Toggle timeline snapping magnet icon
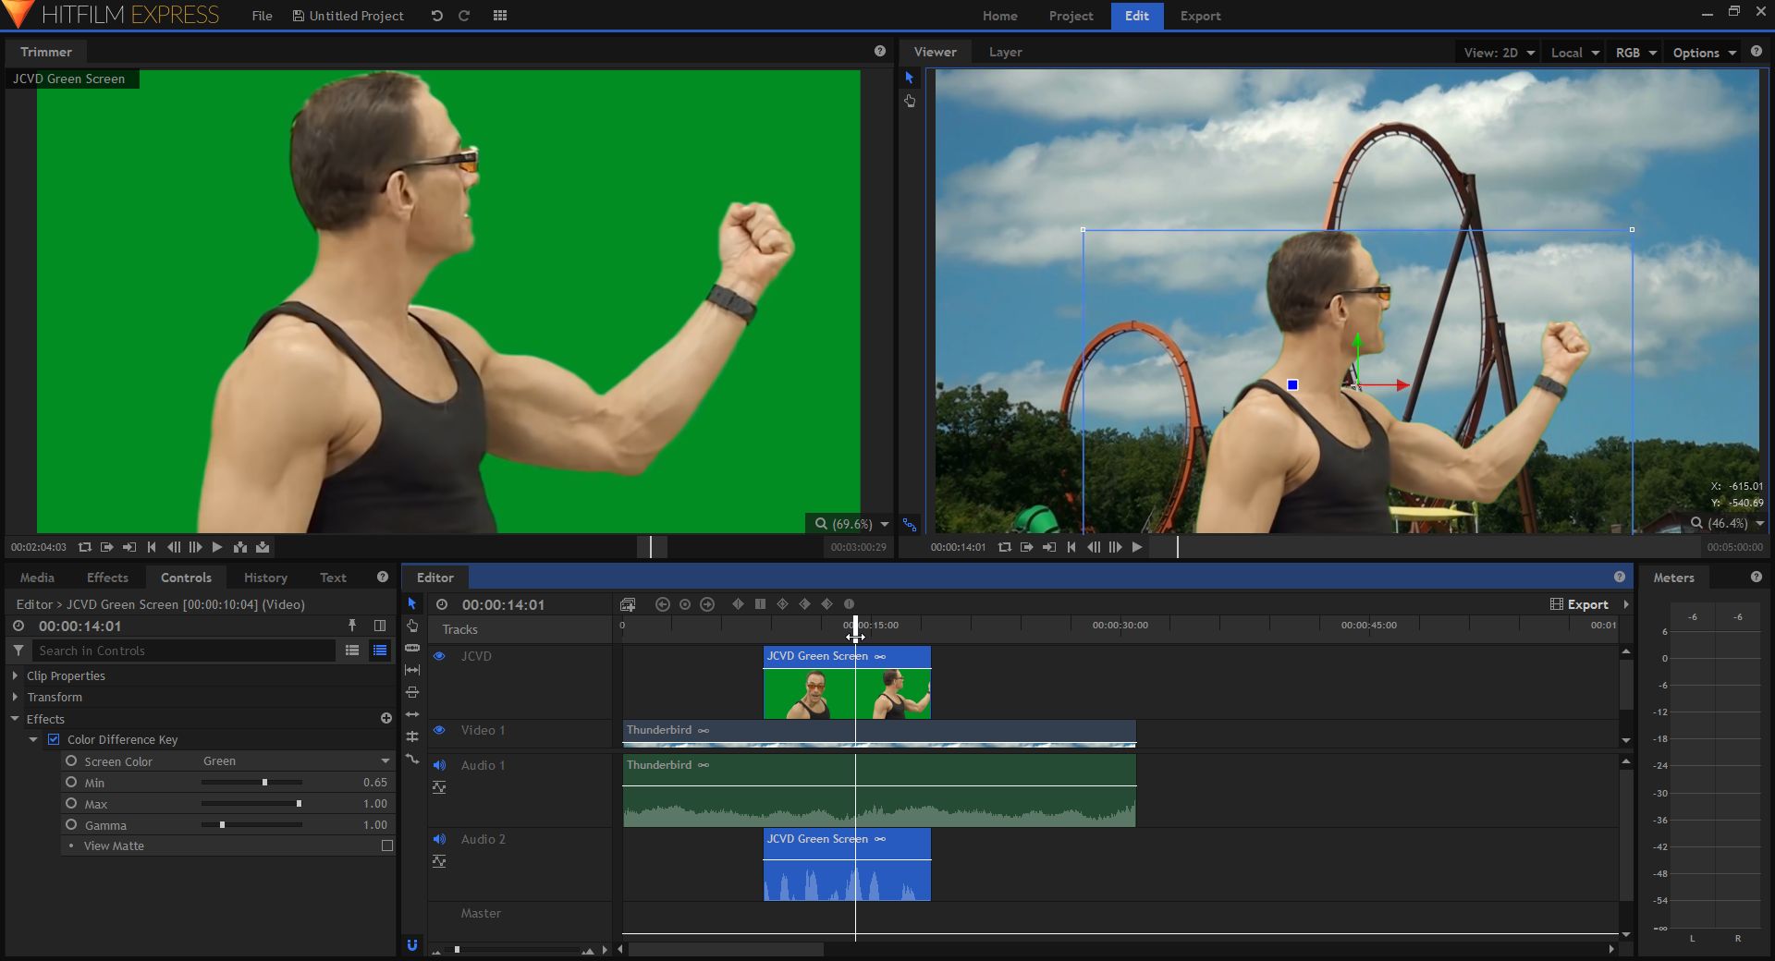This screenshot has height=961, width=1775. pyautogui.click(x=412, y=945)
